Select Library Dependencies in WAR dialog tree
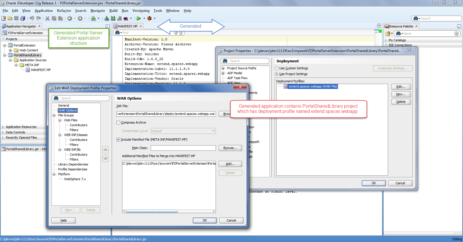The height and width of the screenshot is (242, 463). [73, 164]
